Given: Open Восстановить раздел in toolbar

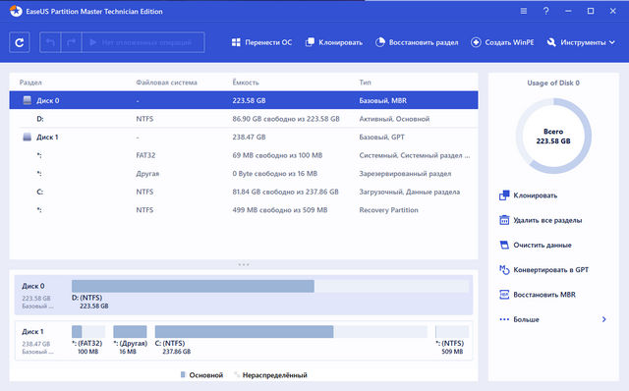Looking at the screenshot, I should [417, 42].
